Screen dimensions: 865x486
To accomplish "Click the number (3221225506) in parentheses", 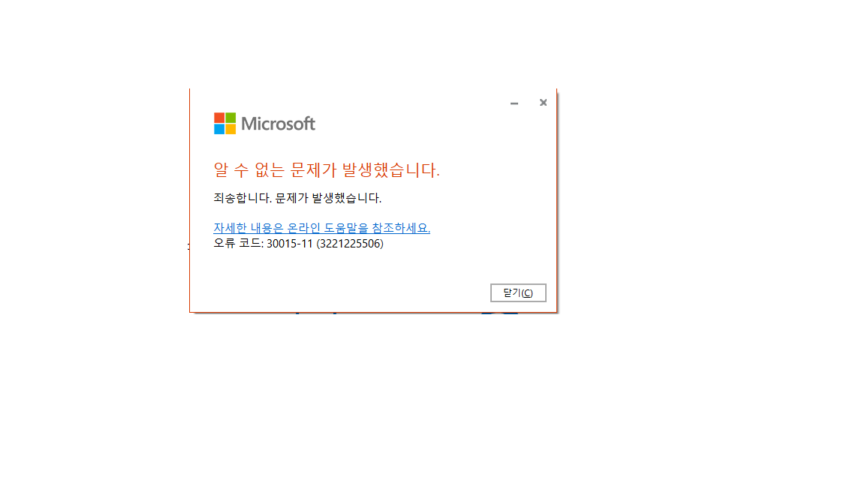I will (x=350, y=244).
